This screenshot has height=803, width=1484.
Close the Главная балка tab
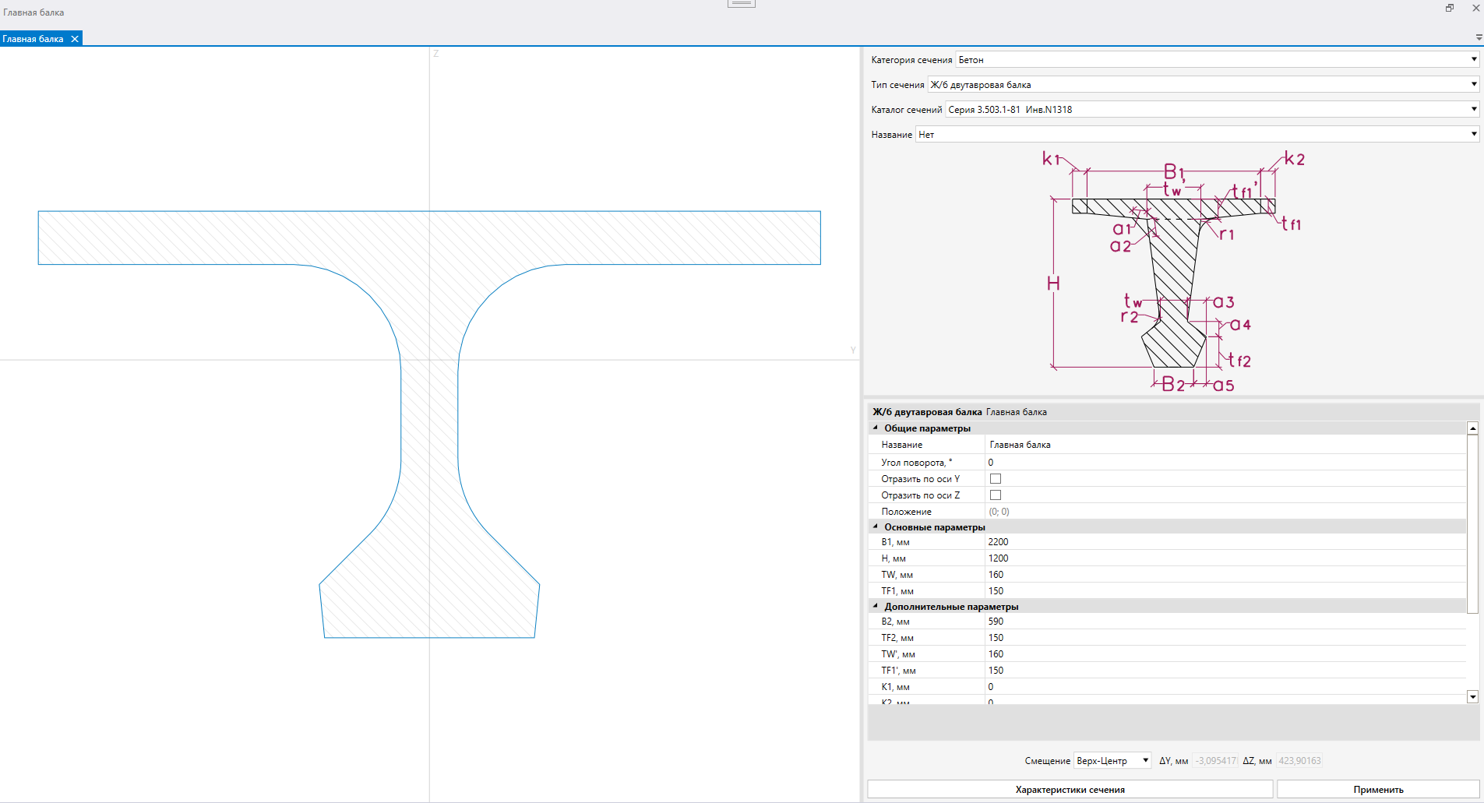tap(75, 39)
